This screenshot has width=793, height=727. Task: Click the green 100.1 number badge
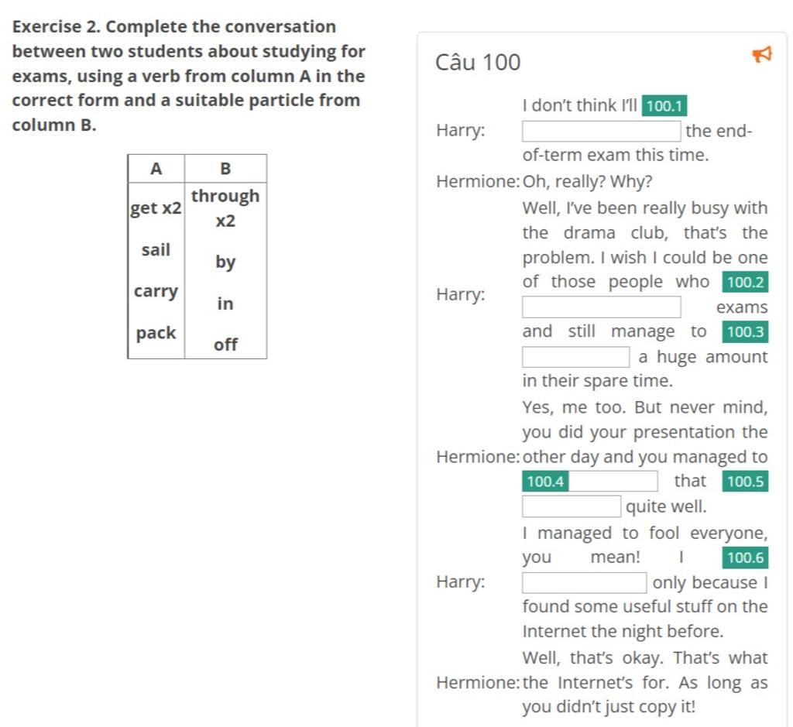[664, 106]
